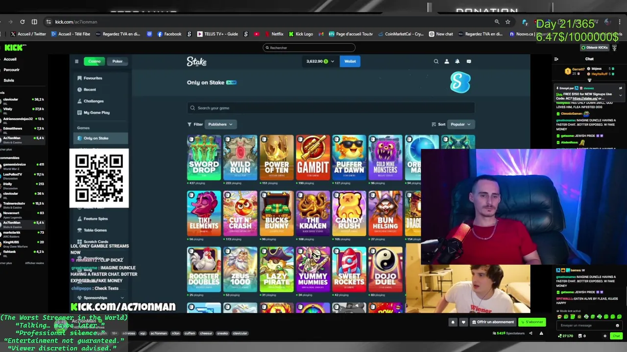Open Feature Spins in Stake sidebar
This screenshot has width=627, height=352.
92,219
